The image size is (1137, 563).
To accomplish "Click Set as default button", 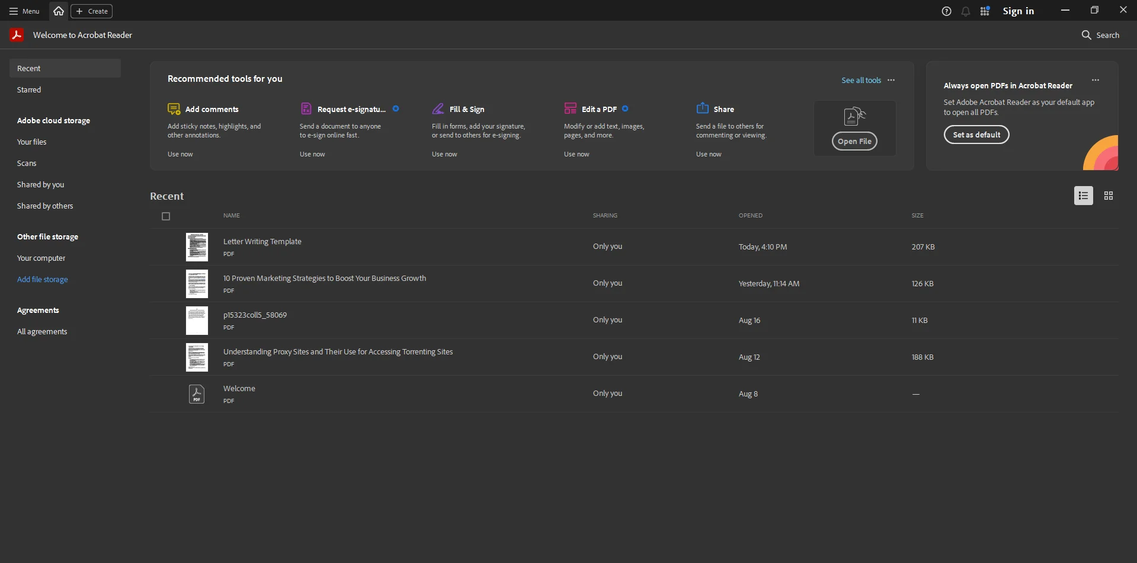I will tap(976, 135).
